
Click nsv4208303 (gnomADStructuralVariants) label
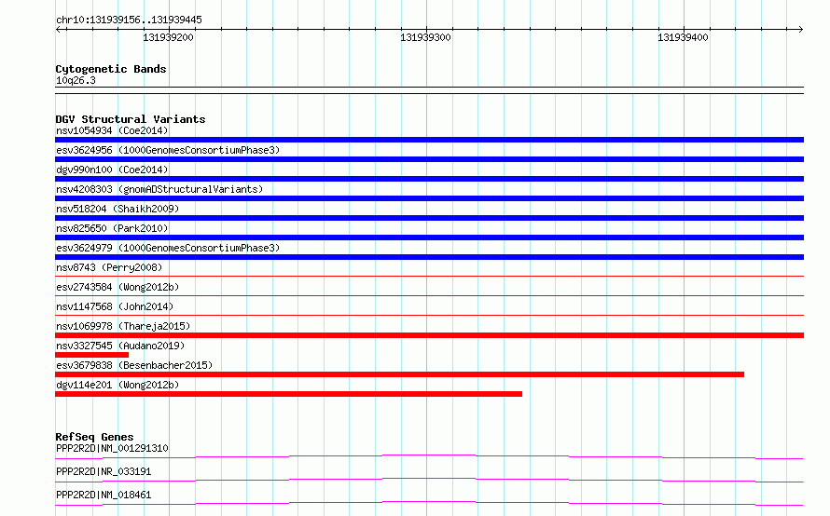click(x=159, y=189)
